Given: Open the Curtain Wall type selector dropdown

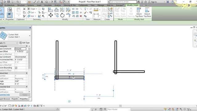Looking at the screenshot, I should click(30, 36).
